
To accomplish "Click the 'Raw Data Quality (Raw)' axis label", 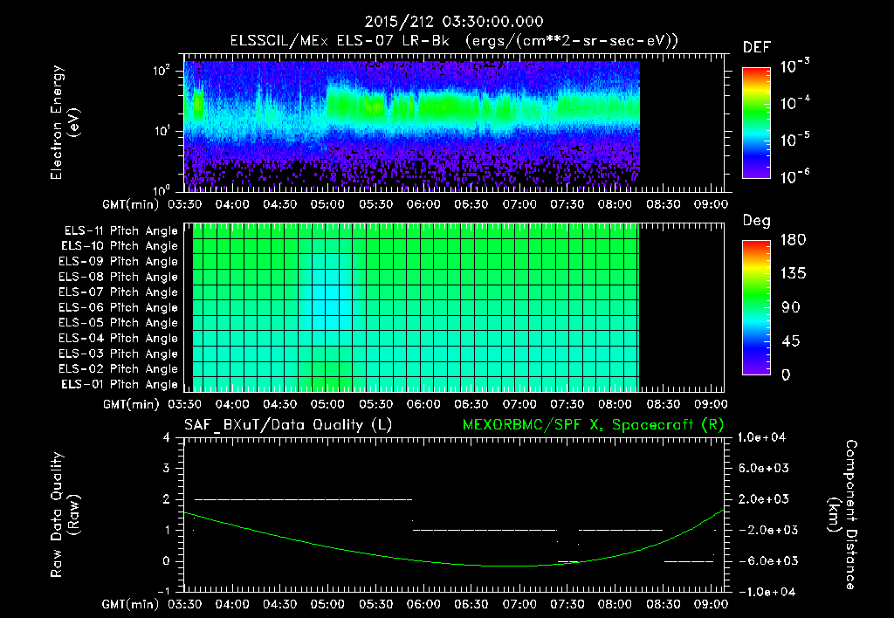I will [x=65, y=515].
